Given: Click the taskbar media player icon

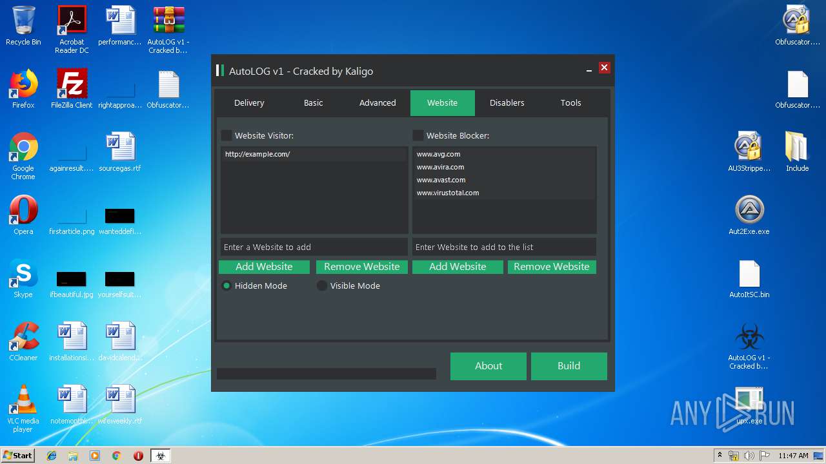Looking at the screenshot, I should (x=95, y=456).
